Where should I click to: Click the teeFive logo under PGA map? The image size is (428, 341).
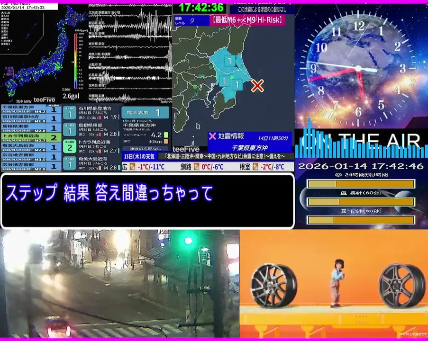pos(44,99)
